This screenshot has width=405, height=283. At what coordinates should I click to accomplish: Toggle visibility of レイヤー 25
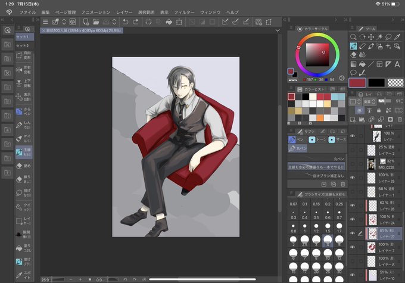(x=353, y=178)
